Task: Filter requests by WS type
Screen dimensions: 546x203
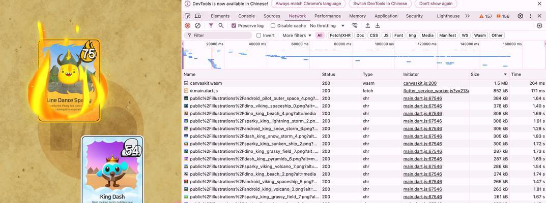Action: (x=465, y=36)
